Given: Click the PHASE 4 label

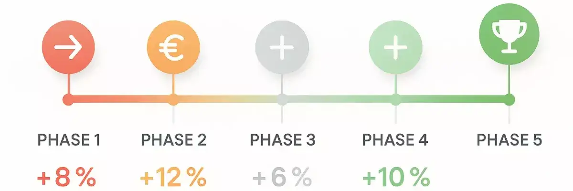Looking at the screenshot, I should pos(395,140).
